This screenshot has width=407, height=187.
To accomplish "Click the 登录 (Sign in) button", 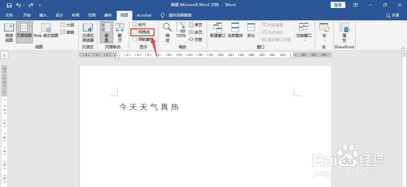I will 338,5.
